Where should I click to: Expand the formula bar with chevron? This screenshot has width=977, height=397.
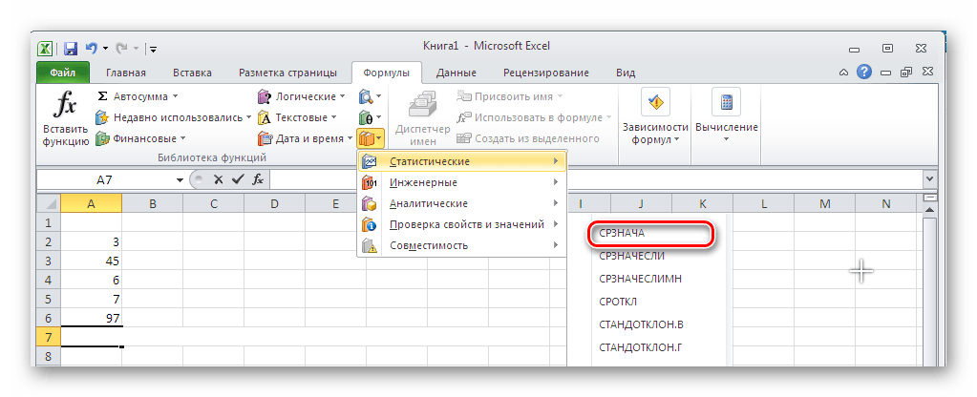[x=930, y=179]
